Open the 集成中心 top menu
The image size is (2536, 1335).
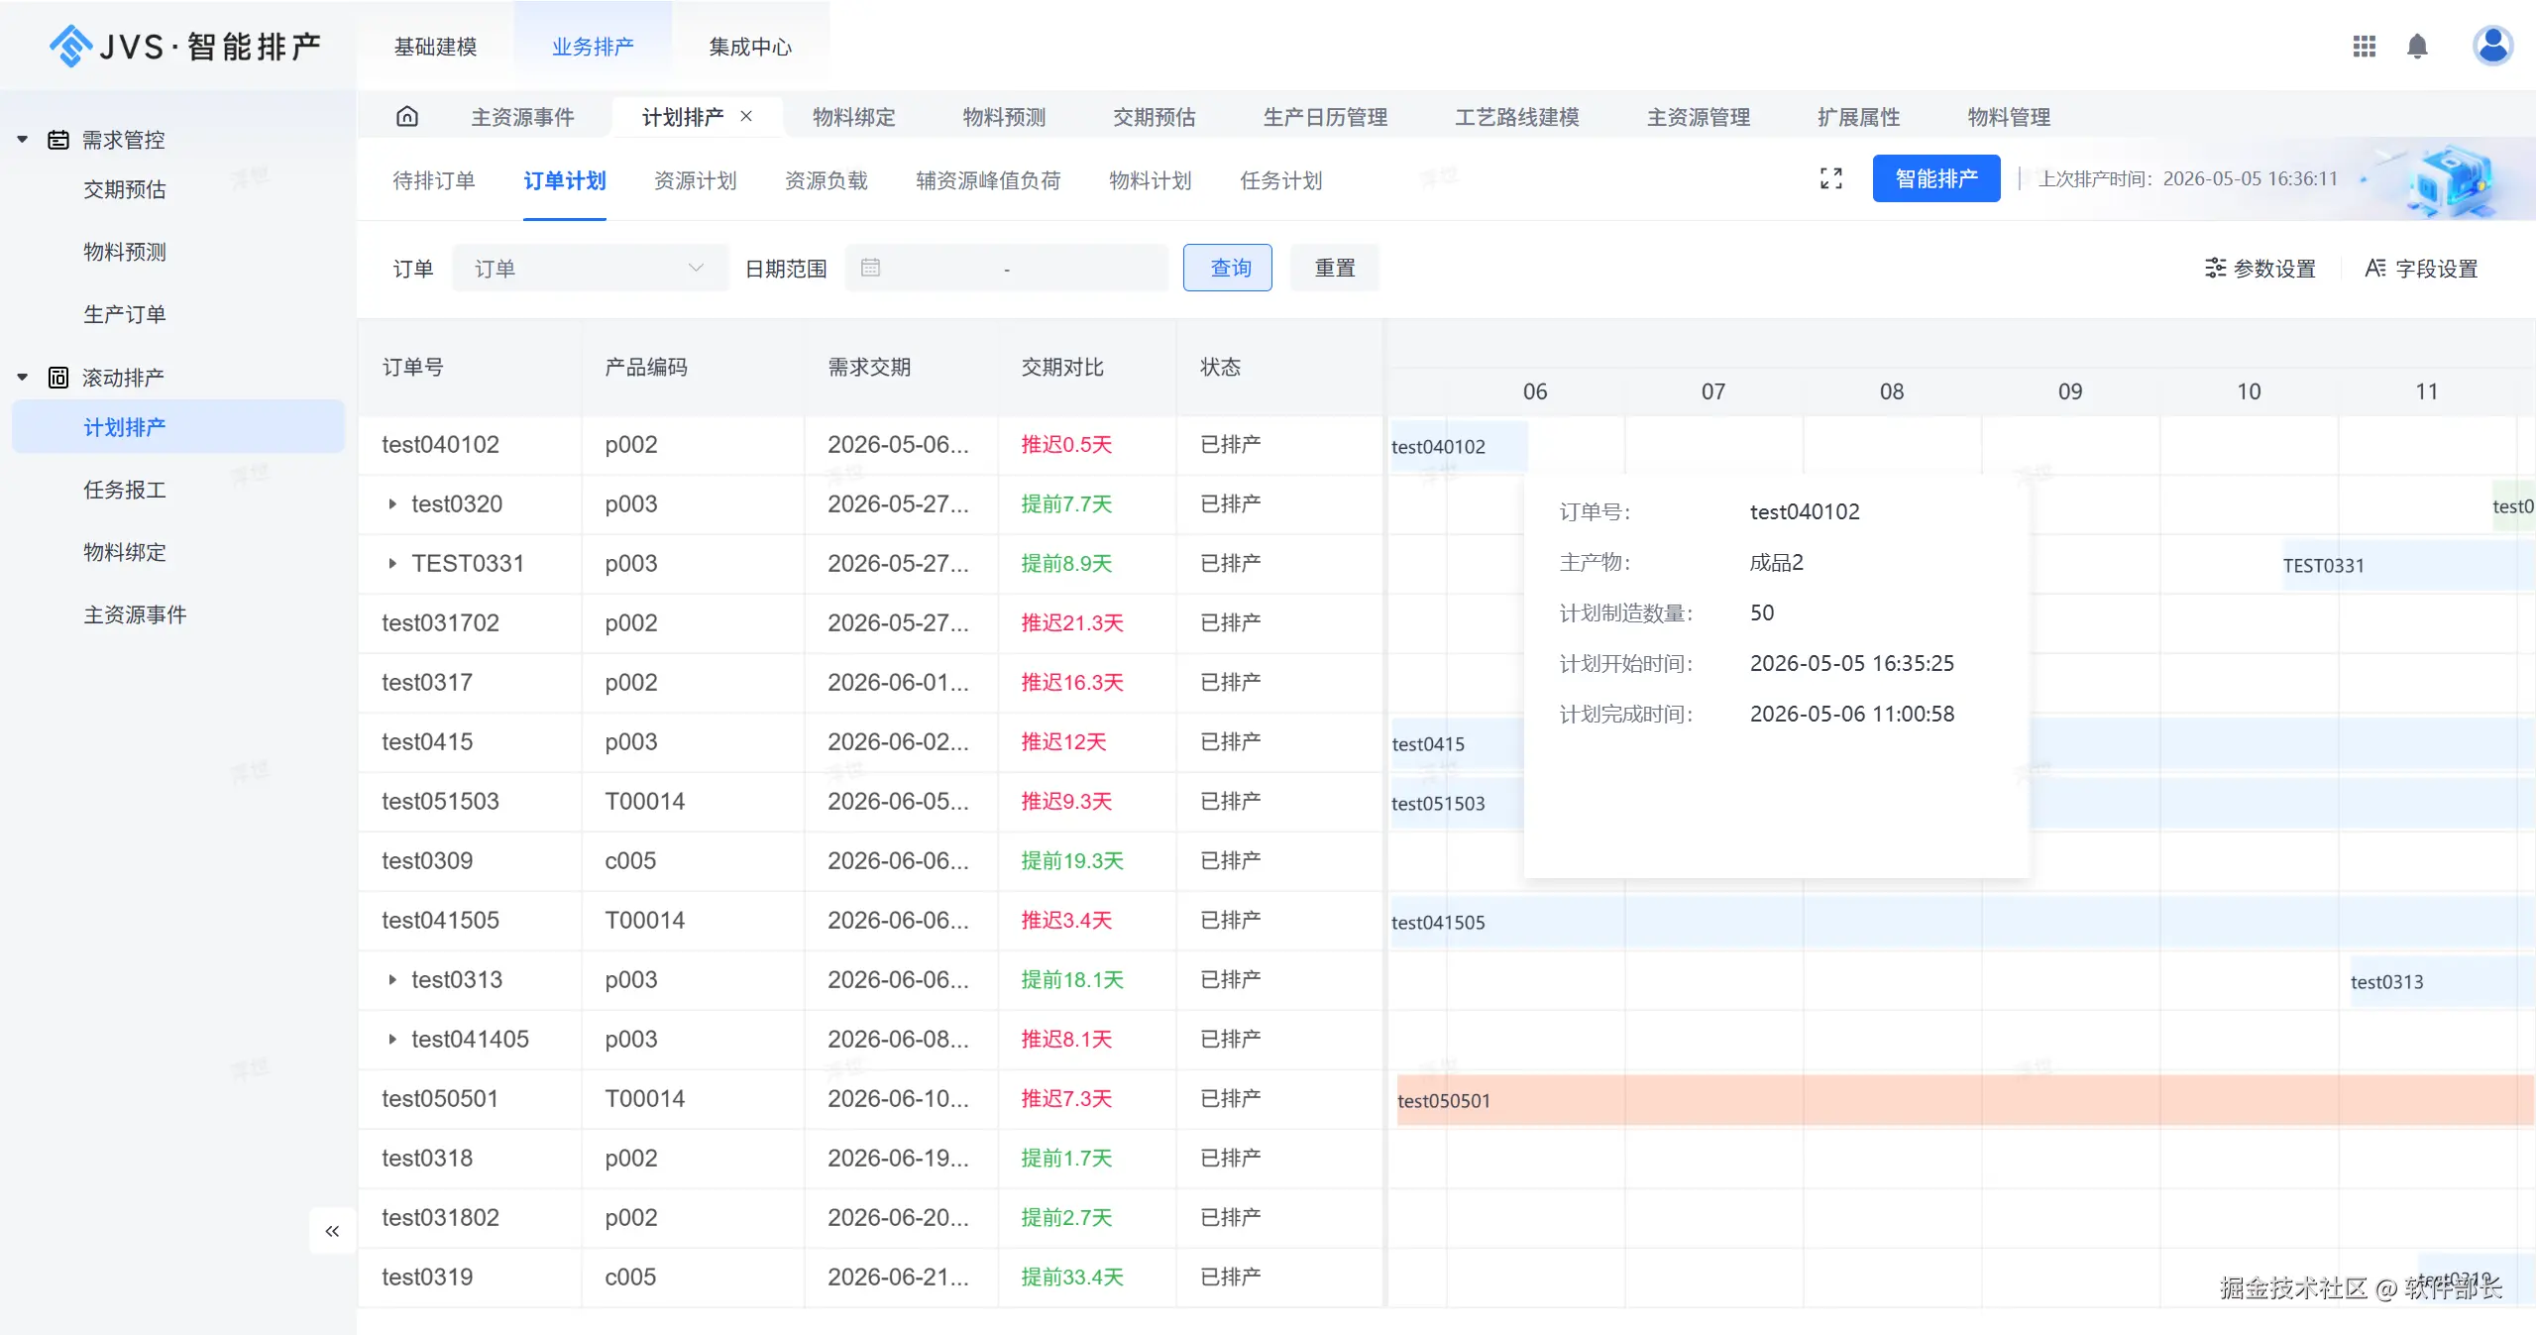[x=750, y=47]
